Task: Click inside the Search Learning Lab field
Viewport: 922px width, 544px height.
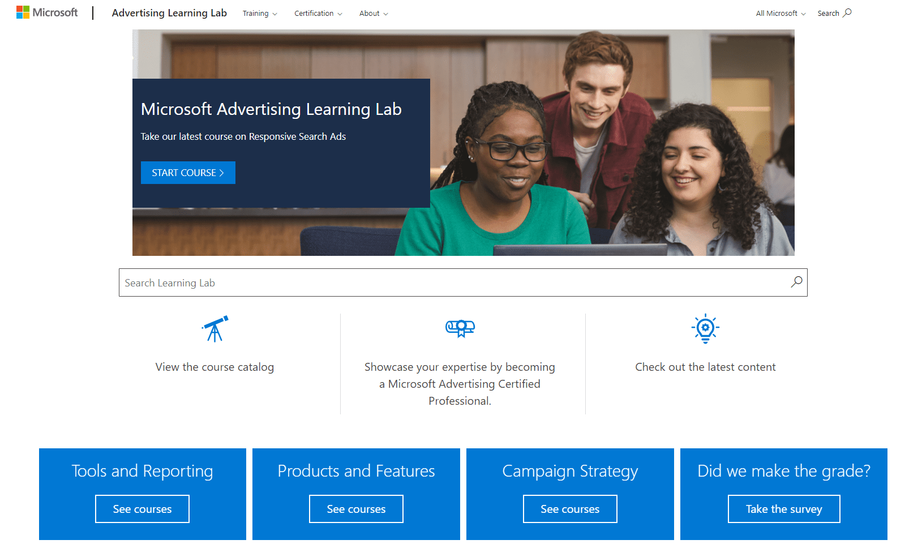Action: coord(396,282)
